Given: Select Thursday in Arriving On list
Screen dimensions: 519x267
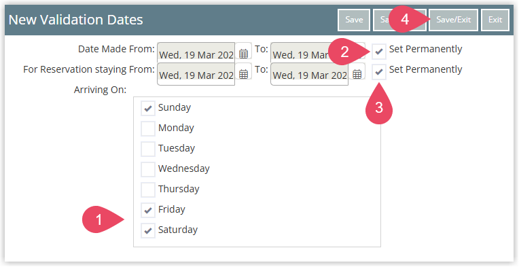Looking at the screenshot, I should pos(148,190).
